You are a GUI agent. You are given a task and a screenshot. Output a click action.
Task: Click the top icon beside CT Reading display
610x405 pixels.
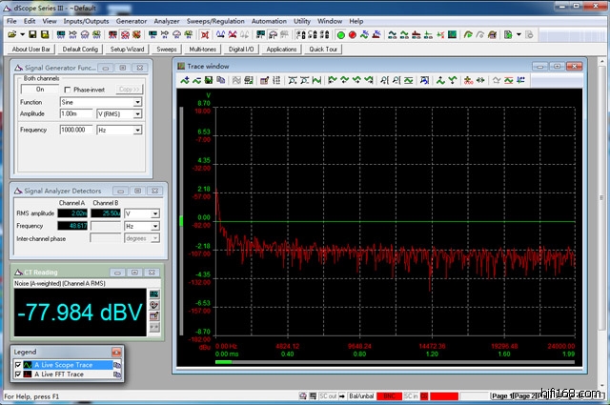click(154, 293)
